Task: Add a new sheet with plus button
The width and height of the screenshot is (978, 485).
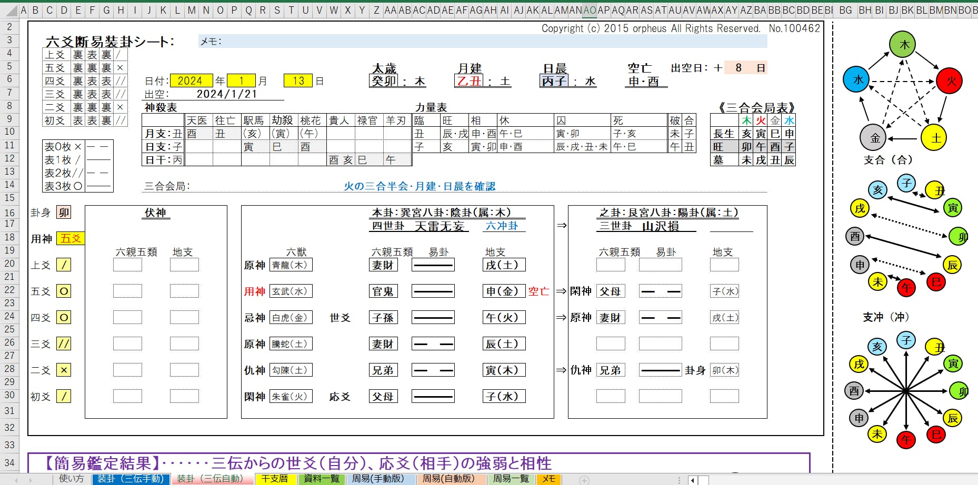Action: [584, 480]
